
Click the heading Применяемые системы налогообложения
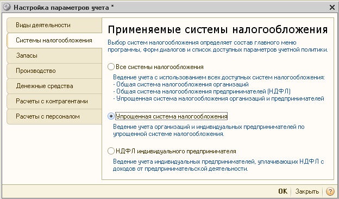pos(218,30)
